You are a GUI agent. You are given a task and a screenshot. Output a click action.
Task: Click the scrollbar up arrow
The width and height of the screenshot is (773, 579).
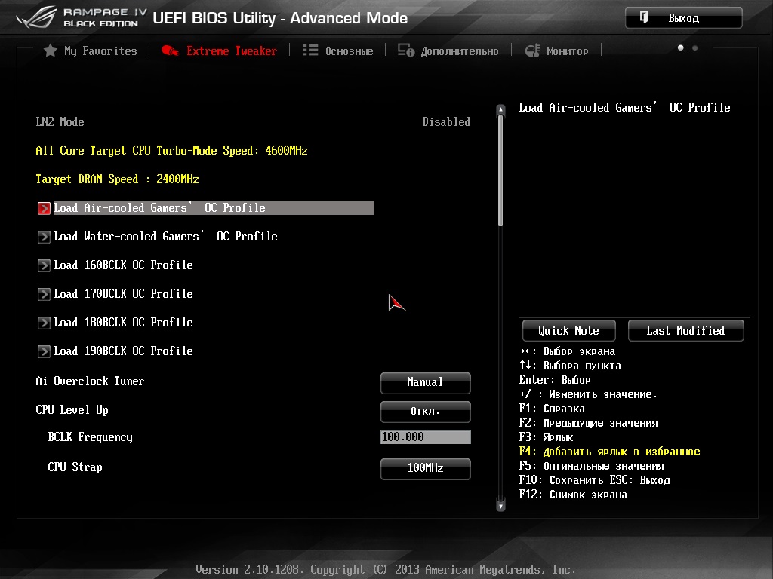(500, 109)
